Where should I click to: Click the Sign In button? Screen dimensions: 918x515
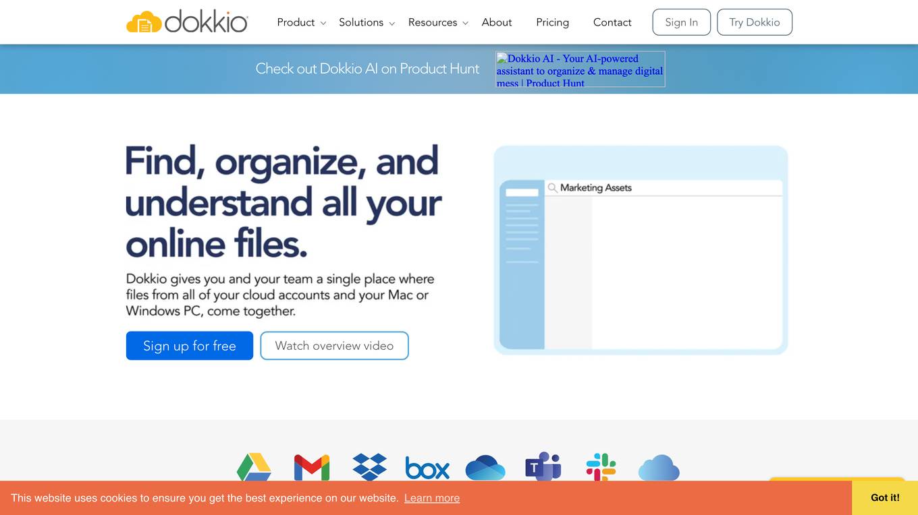(682, 22)
